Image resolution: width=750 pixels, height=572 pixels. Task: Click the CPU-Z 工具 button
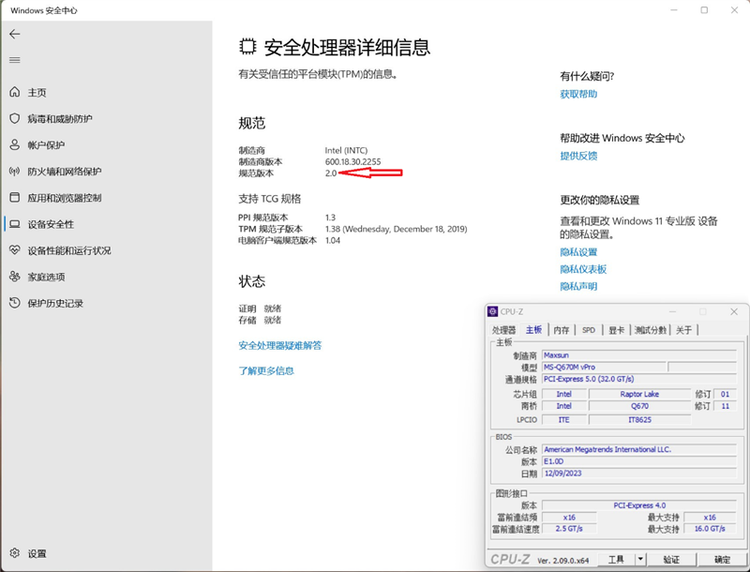pos(616,559)
